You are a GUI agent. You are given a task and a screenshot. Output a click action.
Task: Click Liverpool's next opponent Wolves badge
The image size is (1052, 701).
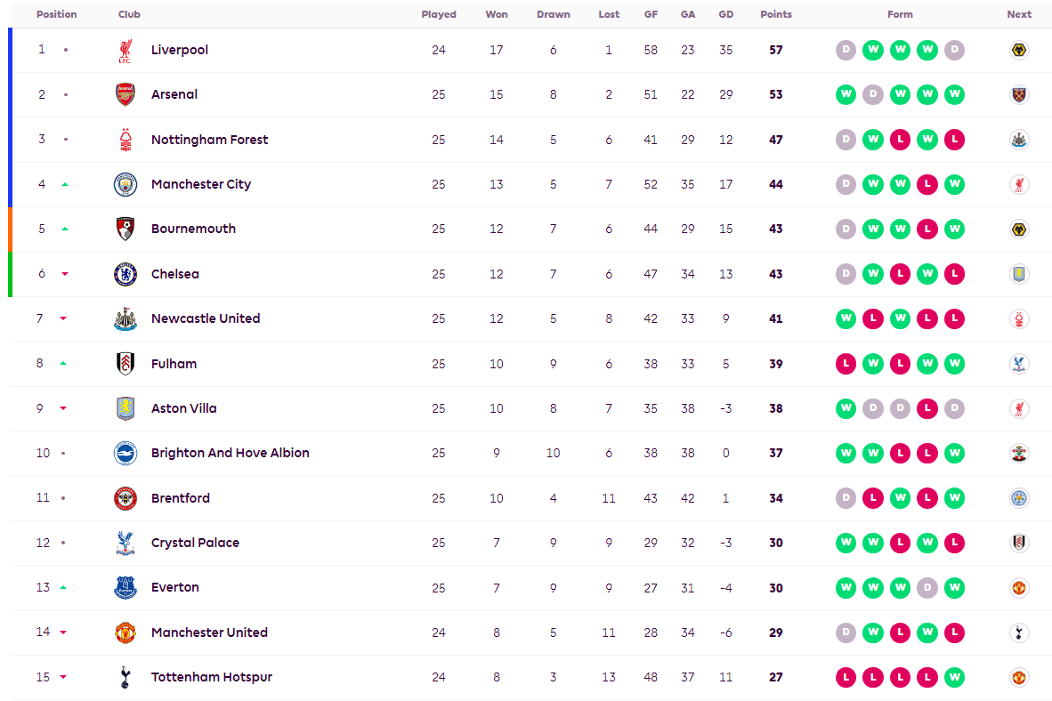[1020, 51]
